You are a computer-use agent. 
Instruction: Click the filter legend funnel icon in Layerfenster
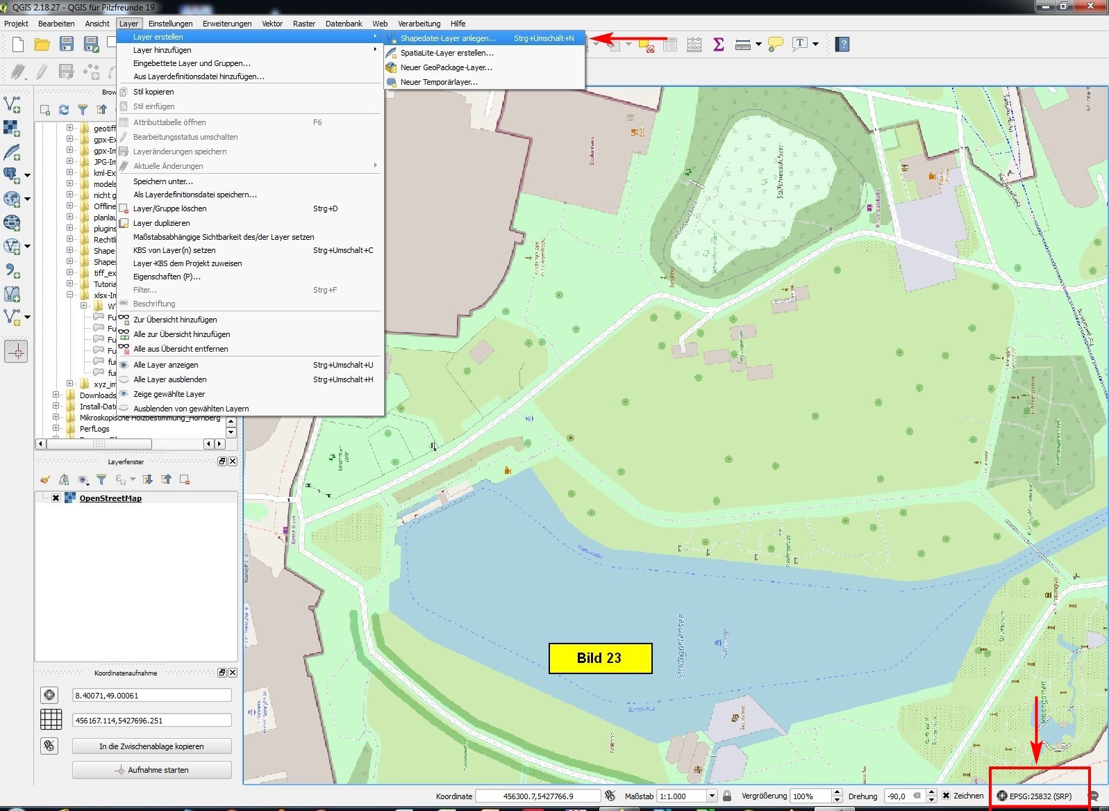[101, 480]
